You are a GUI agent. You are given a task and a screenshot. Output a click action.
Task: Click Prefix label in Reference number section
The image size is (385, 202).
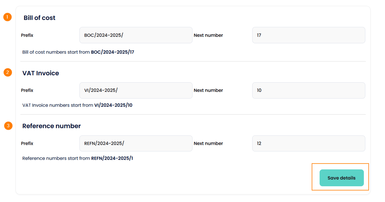tap(27, 144)
